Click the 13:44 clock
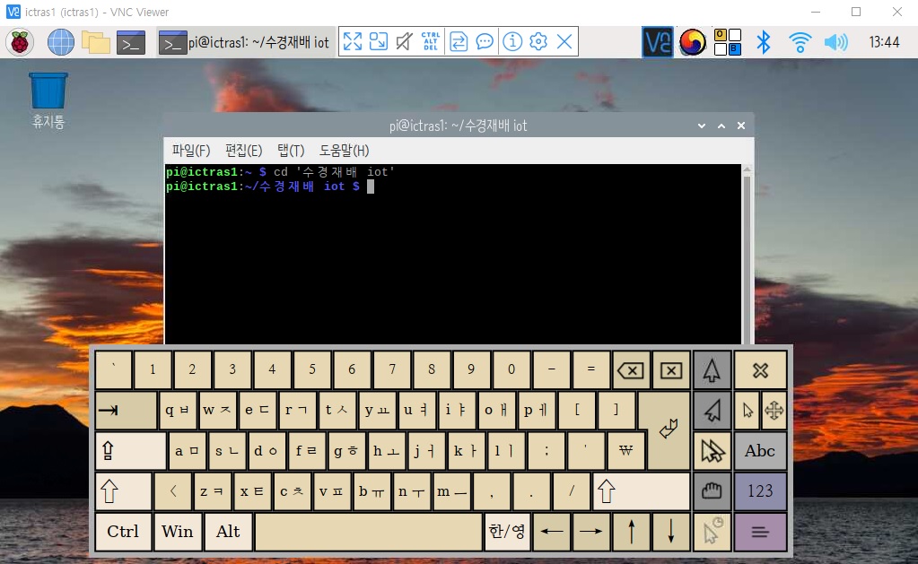 click(884, 42)
